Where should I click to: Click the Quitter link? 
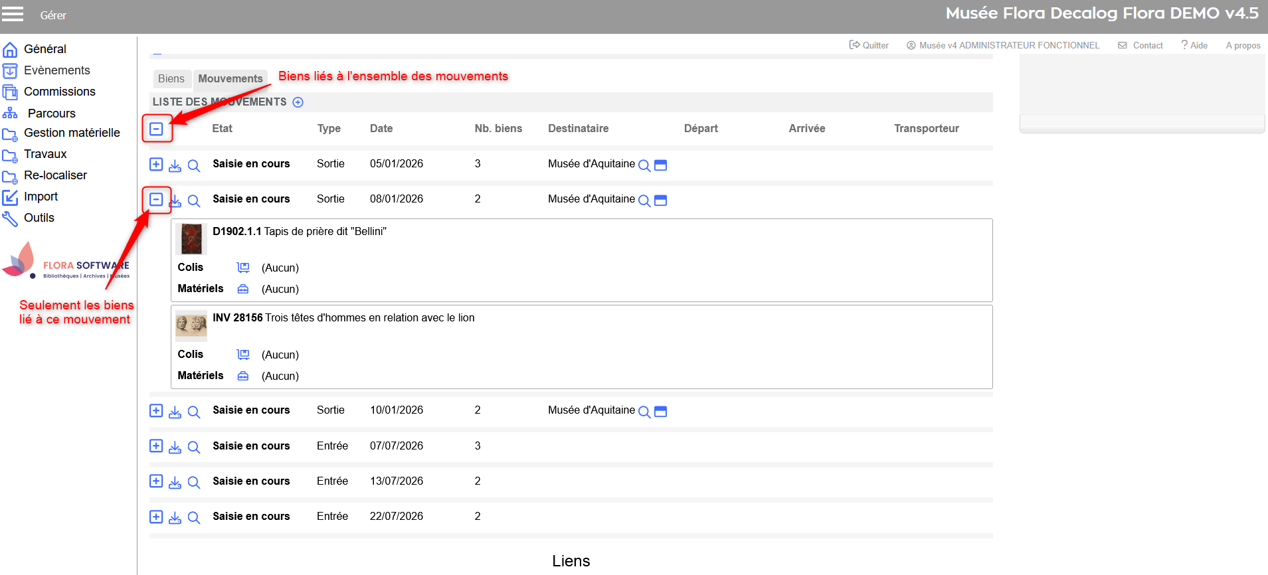coord(869,45)
